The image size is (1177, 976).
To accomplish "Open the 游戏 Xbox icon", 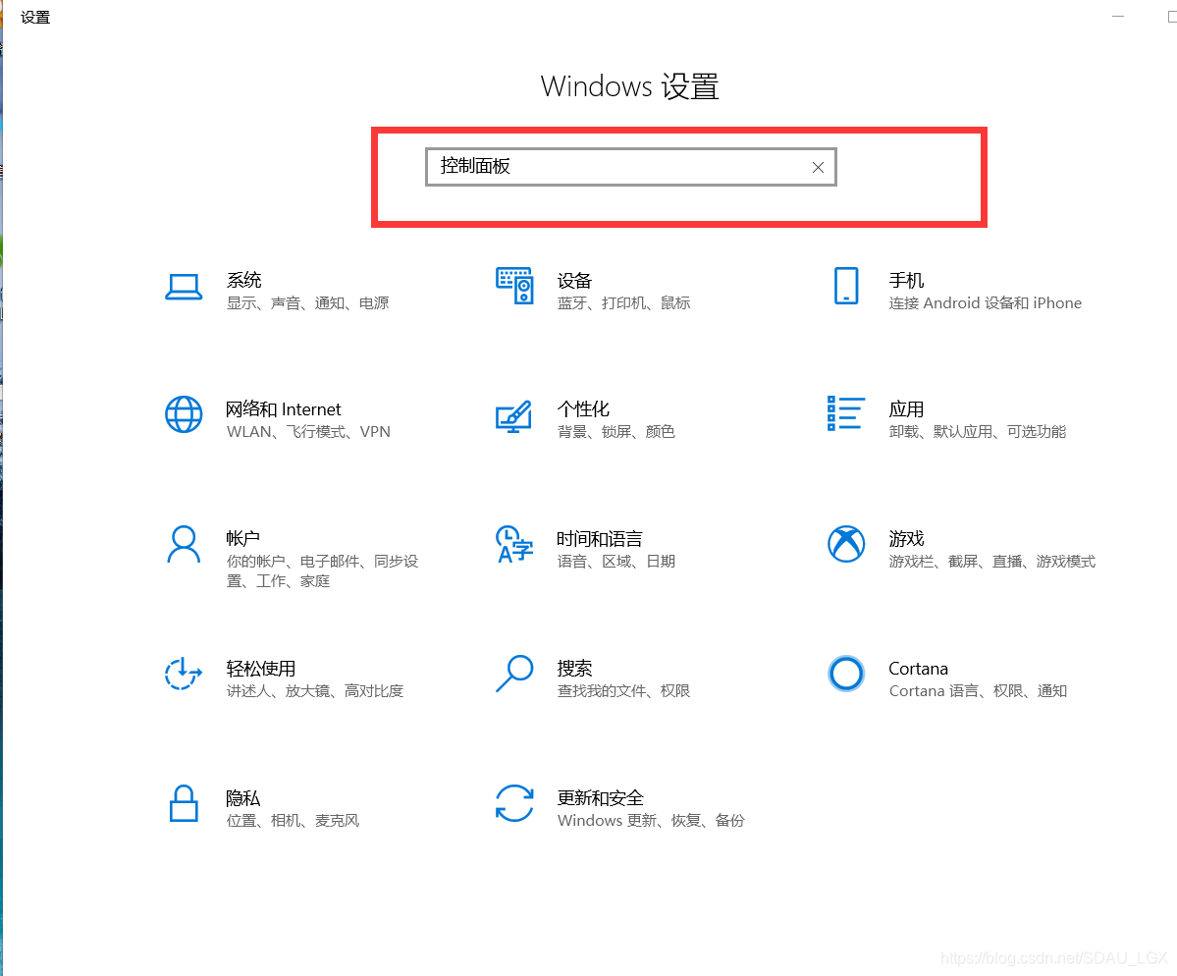I will [846, 544].
